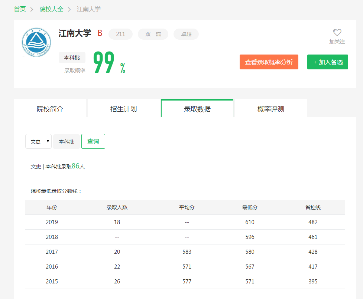Click the heart icon above 加关注
This screenshot has height=299, width=363.
tap(337, 33)
